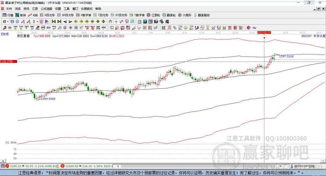Image resolution: width=326 pixels, height=176 pixels.
Task: Select the red pencil drawing tool
Action: [x=4, y=28]
